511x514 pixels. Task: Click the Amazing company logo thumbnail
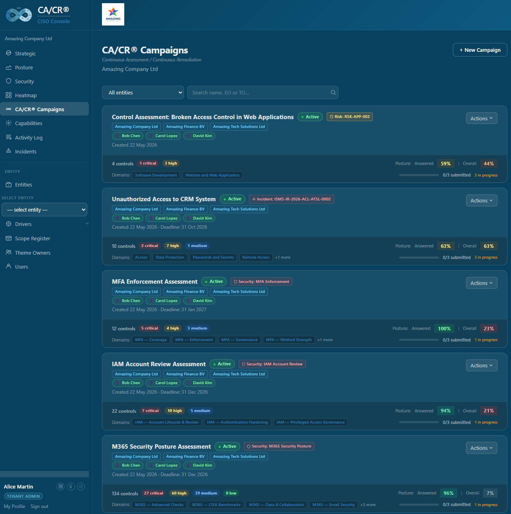(x=113, y=14)
